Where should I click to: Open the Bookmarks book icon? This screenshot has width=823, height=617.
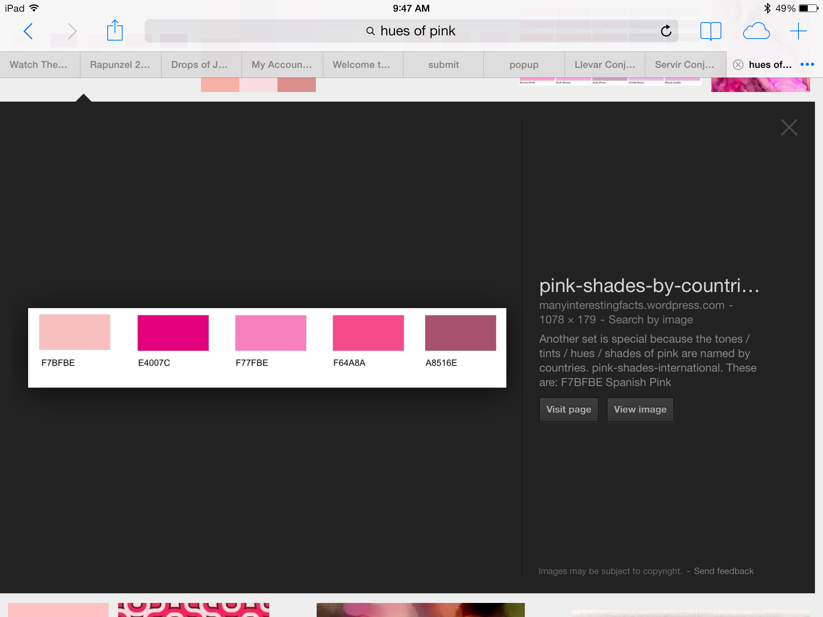click(x=710, y=31)
